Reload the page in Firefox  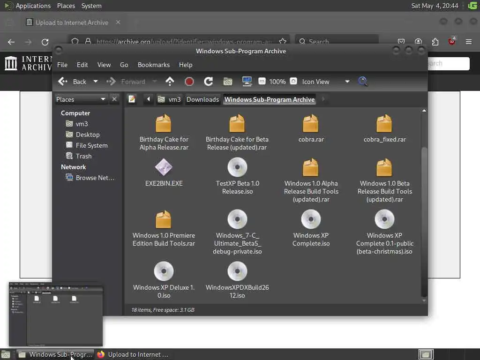45,42
